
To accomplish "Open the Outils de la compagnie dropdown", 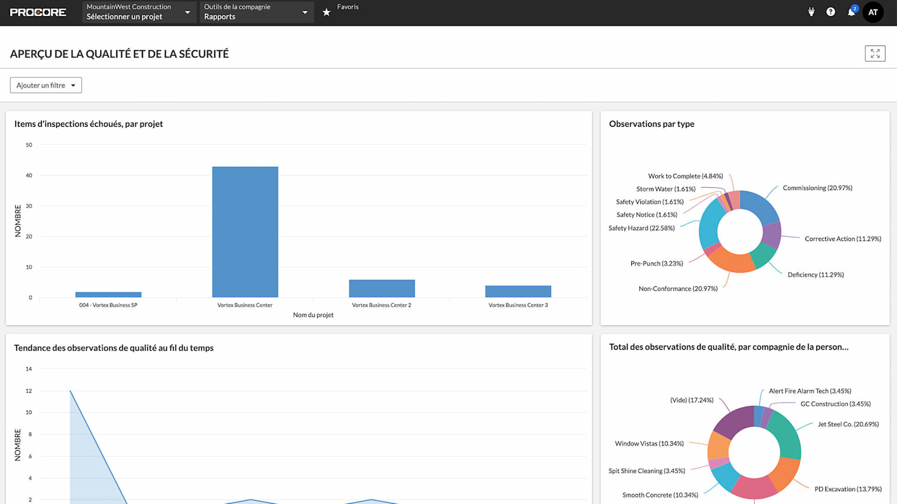I will coord(257,12).
